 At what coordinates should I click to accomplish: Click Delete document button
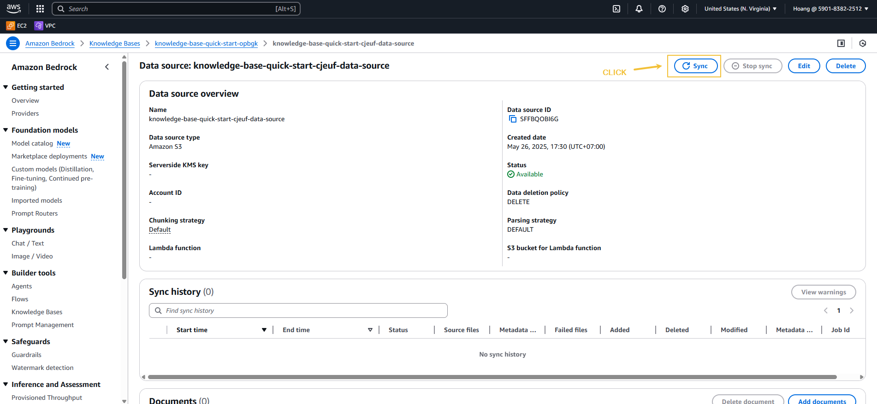tap(748, 400)
